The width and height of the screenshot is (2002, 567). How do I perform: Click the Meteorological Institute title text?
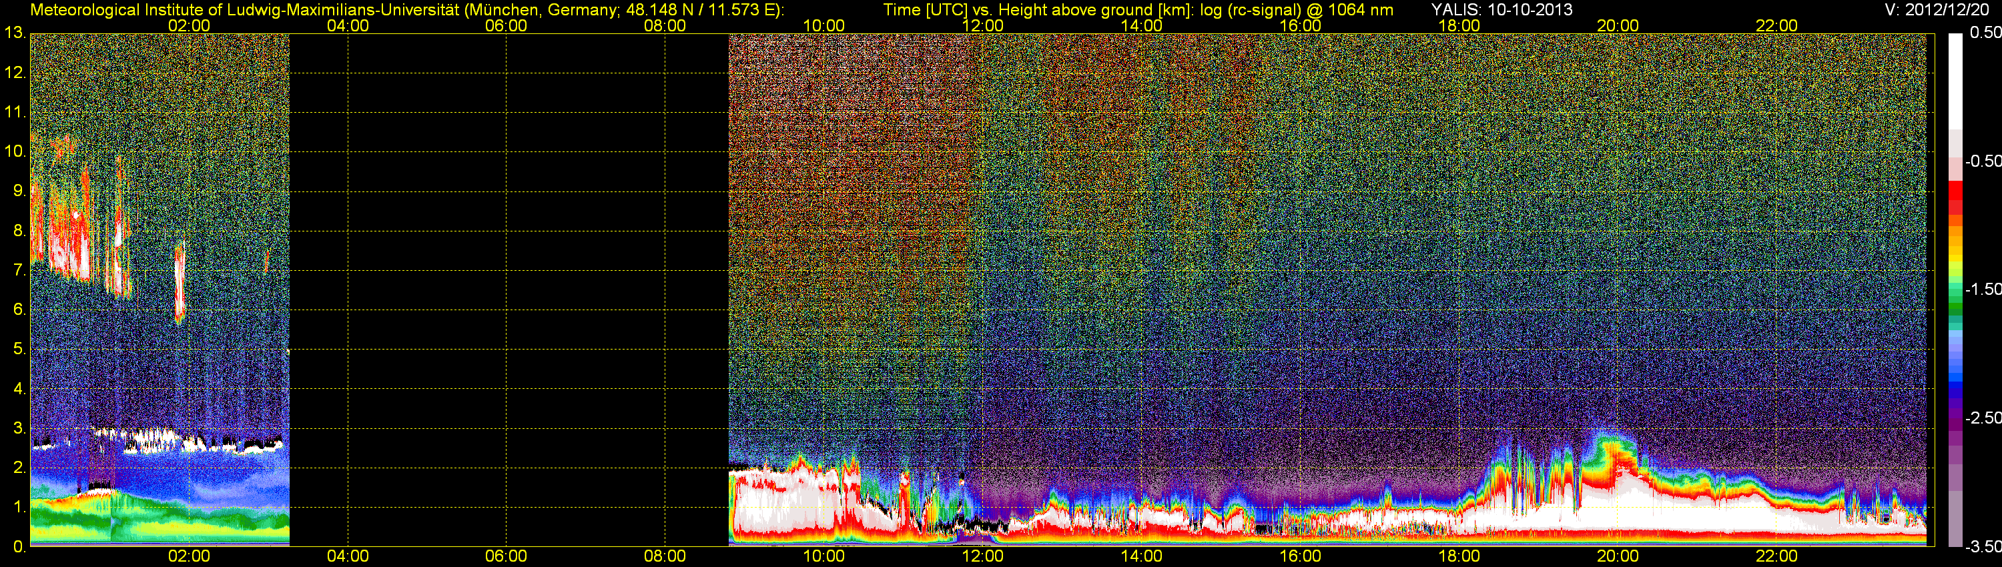click(x=407, y=10)
